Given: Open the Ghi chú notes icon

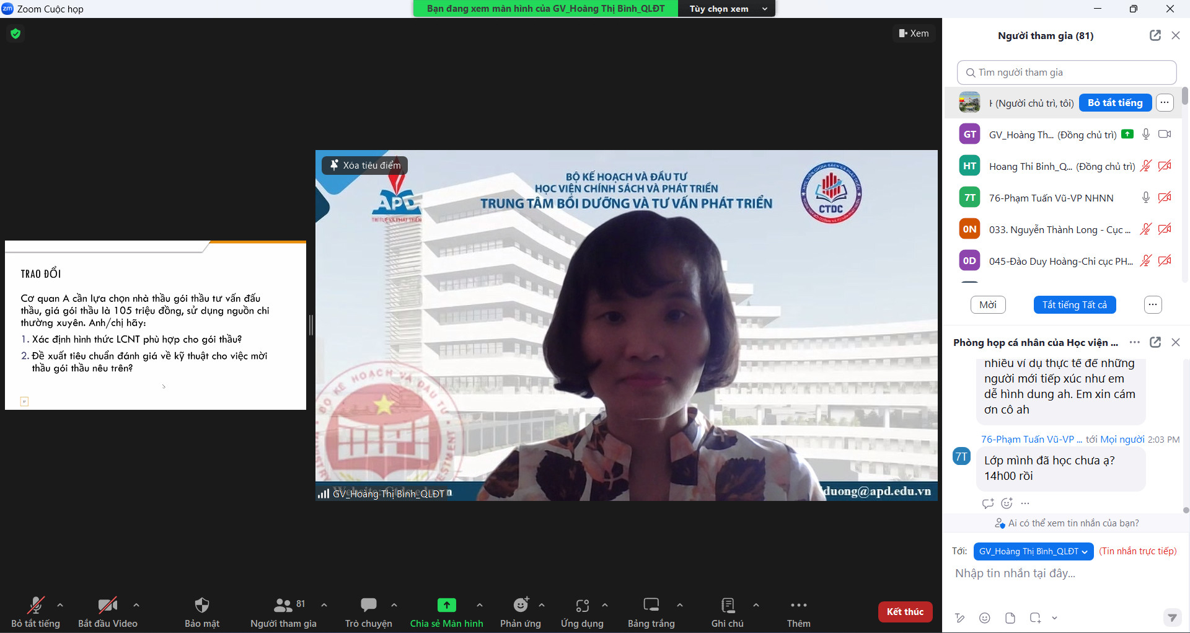Looking at the screenshot, I should tap(727, 605).
